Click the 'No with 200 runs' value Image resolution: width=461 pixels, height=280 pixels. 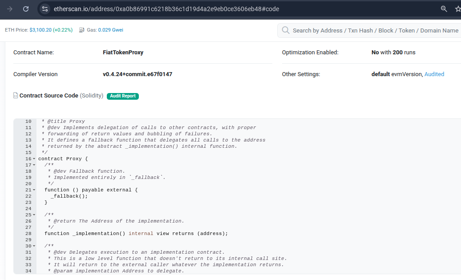pos(393,53)
